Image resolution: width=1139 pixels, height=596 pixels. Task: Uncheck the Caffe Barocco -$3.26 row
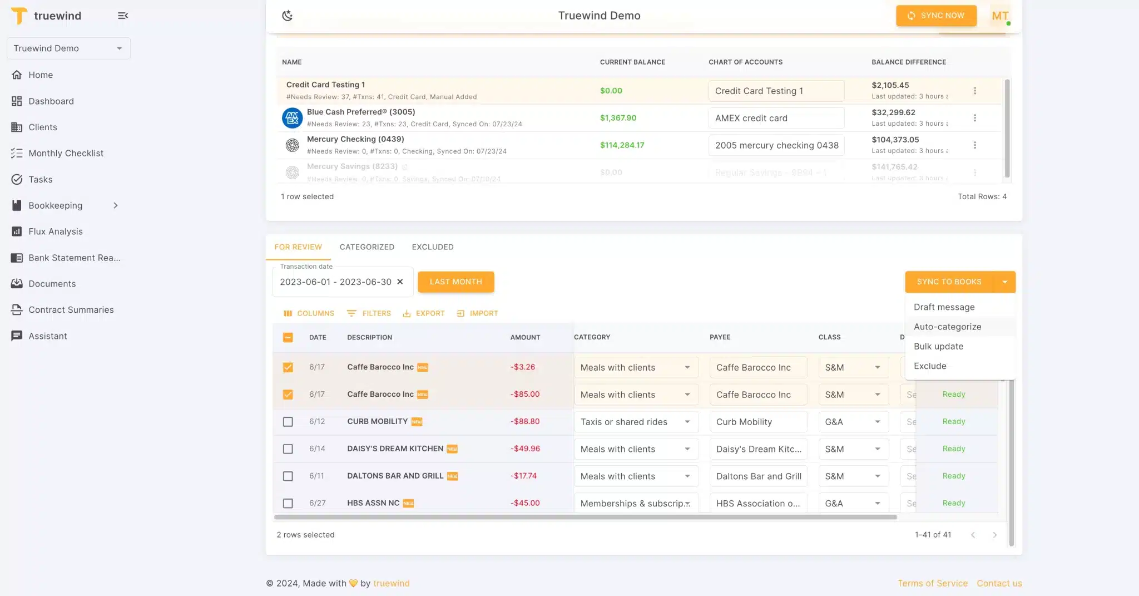288,367
